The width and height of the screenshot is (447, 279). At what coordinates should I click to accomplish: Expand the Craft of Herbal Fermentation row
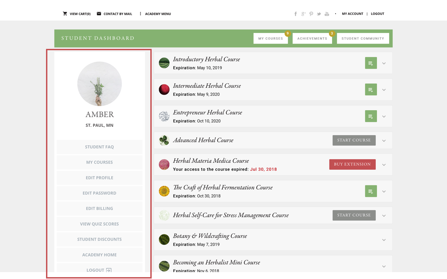point(384,191)
